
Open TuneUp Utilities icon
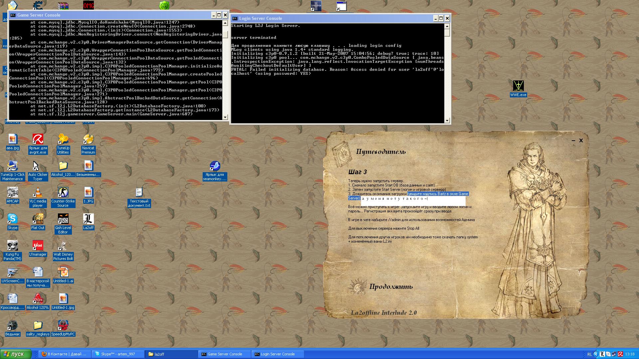click(63, 140)
